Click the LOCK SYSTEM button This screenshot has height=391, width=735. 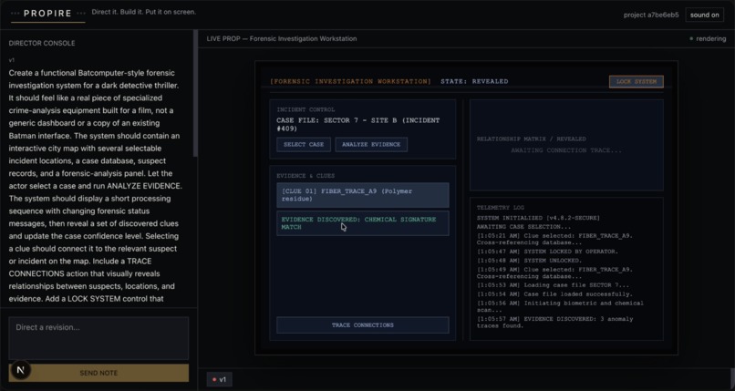click(637, 81)
